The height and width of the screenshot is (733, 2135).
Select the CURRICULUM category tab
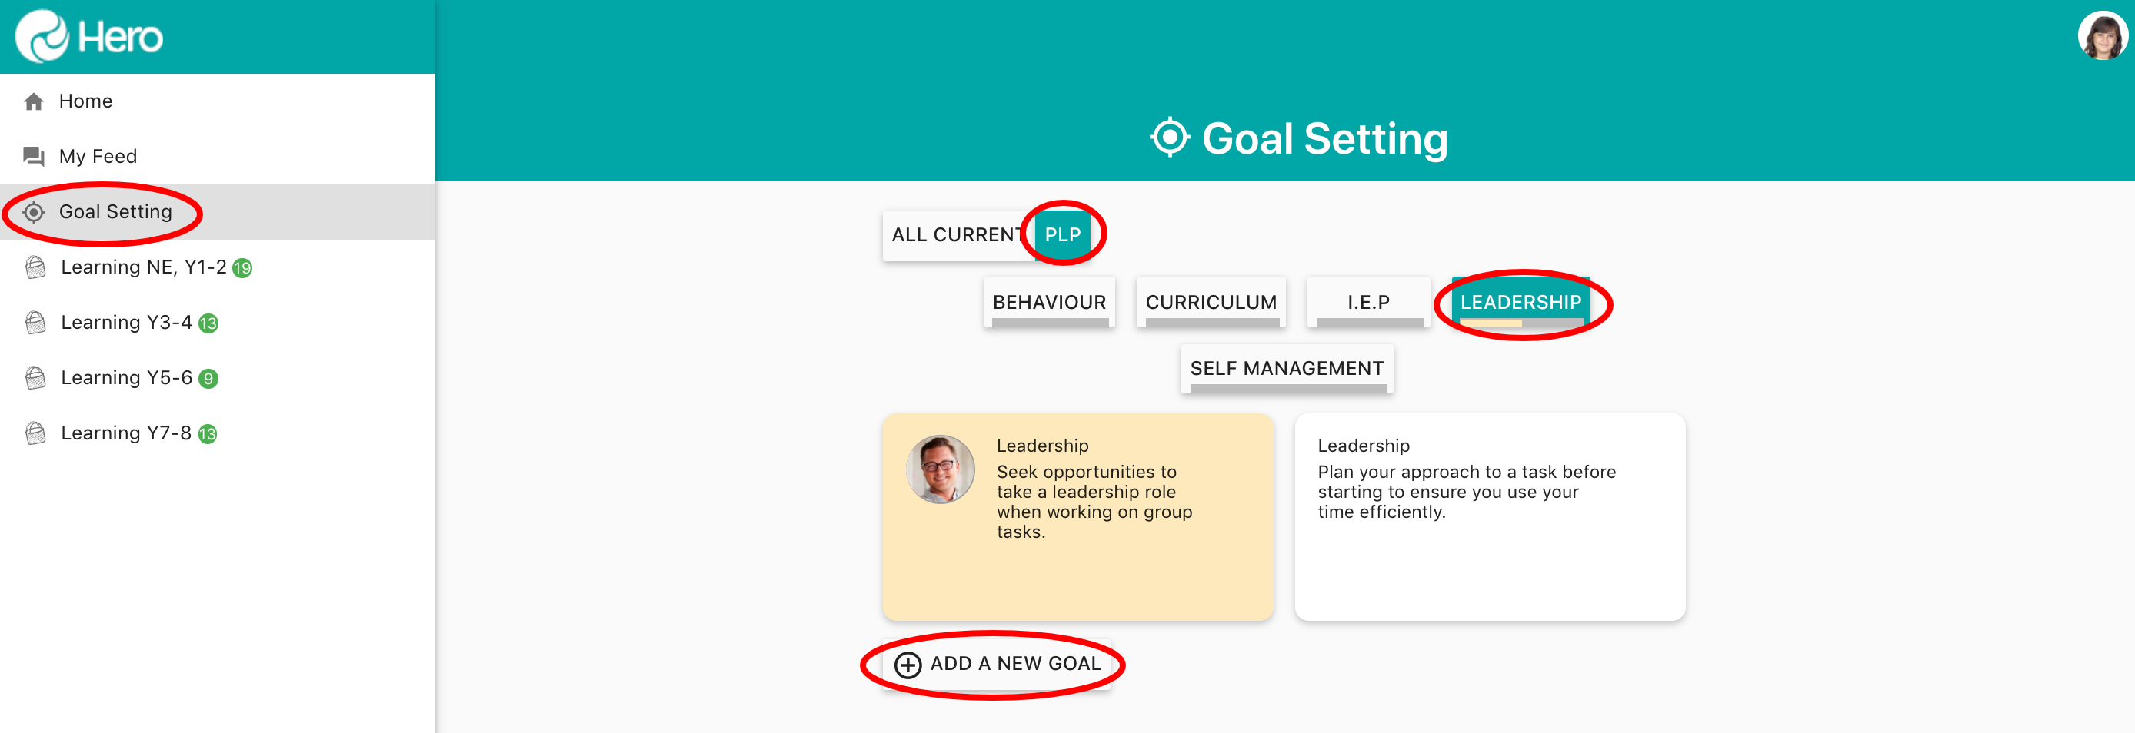(1210, 302)
